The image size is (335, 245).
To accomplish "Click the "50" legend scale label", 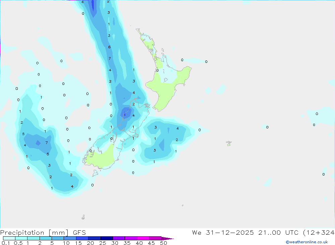I will point(163,243).
